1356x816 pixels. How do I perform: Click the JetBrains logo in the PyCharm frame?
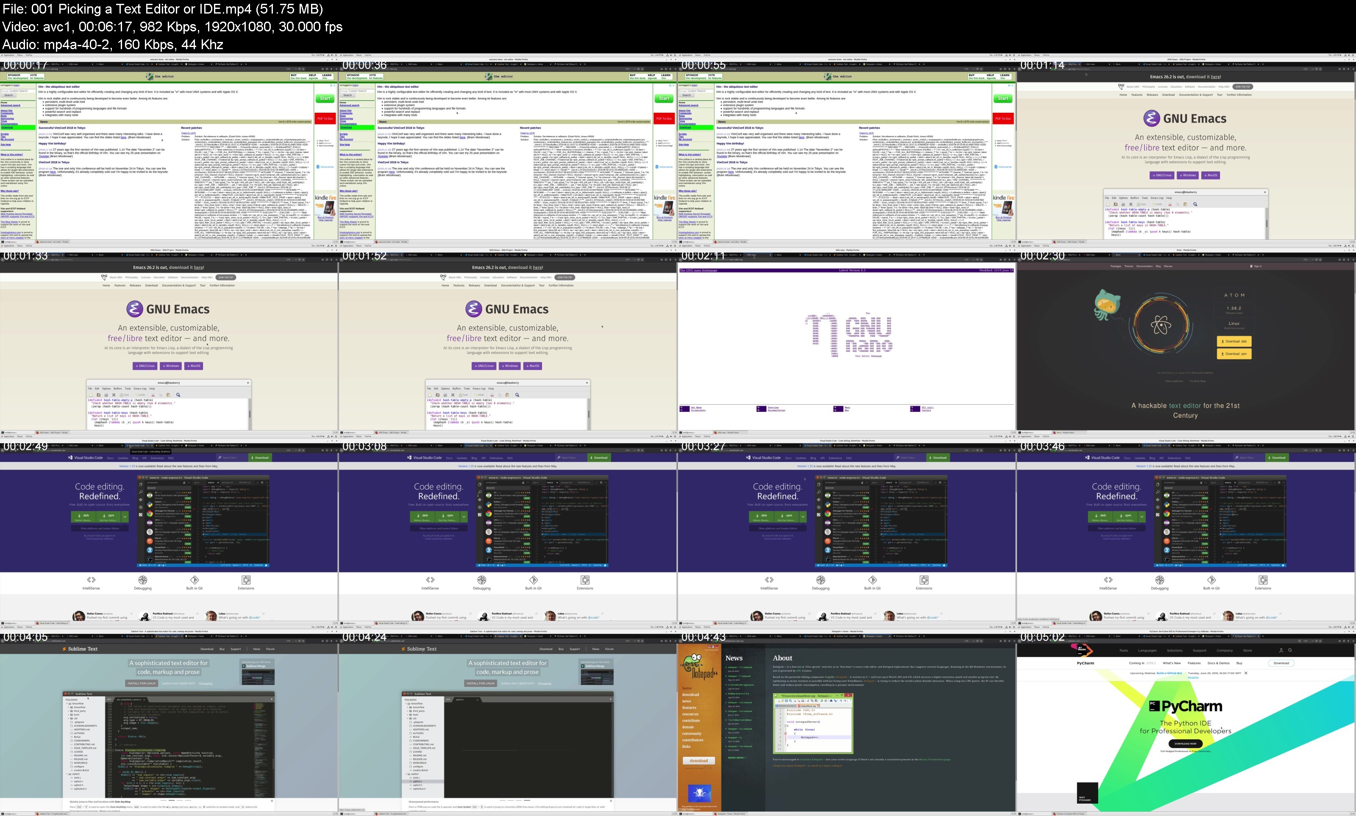(1081, 650)
